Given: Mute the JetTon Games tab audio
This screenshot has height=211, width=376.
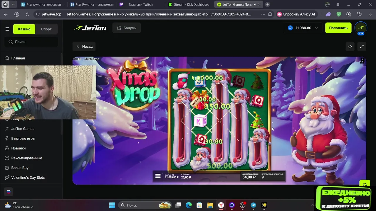Looking at the screenshot, I should point(255,4).
